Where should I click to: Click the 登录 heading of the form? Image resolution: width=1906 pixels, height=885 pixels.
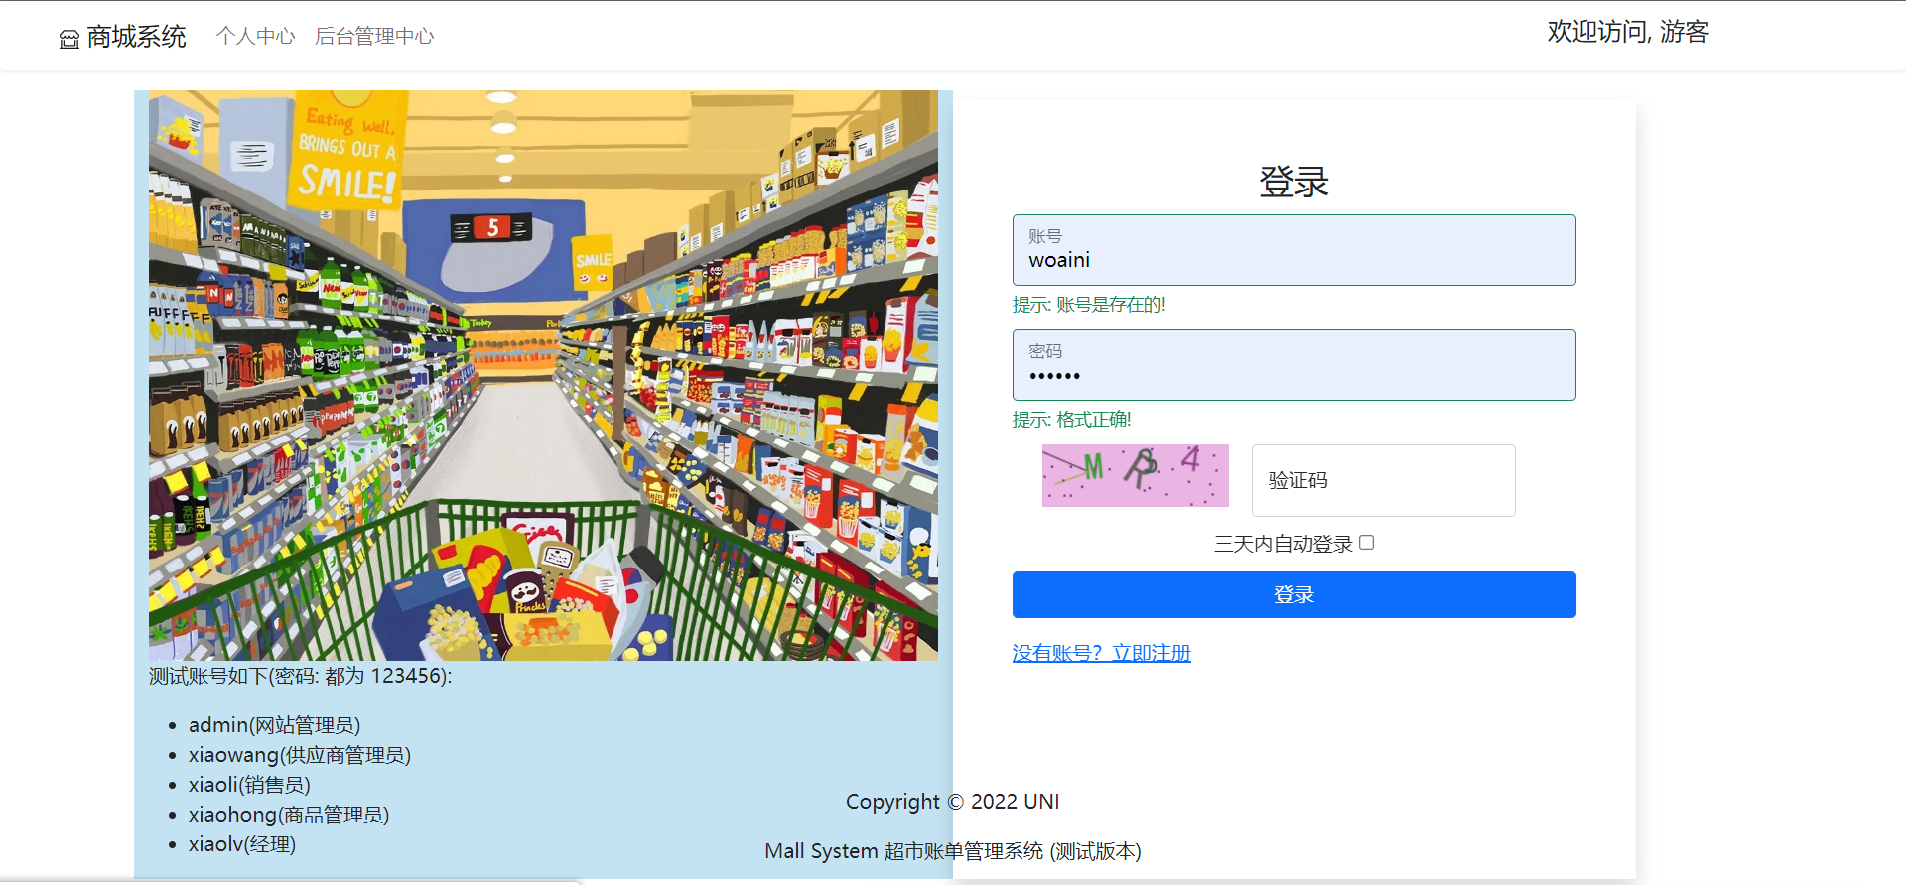[x=1294, y=182]
